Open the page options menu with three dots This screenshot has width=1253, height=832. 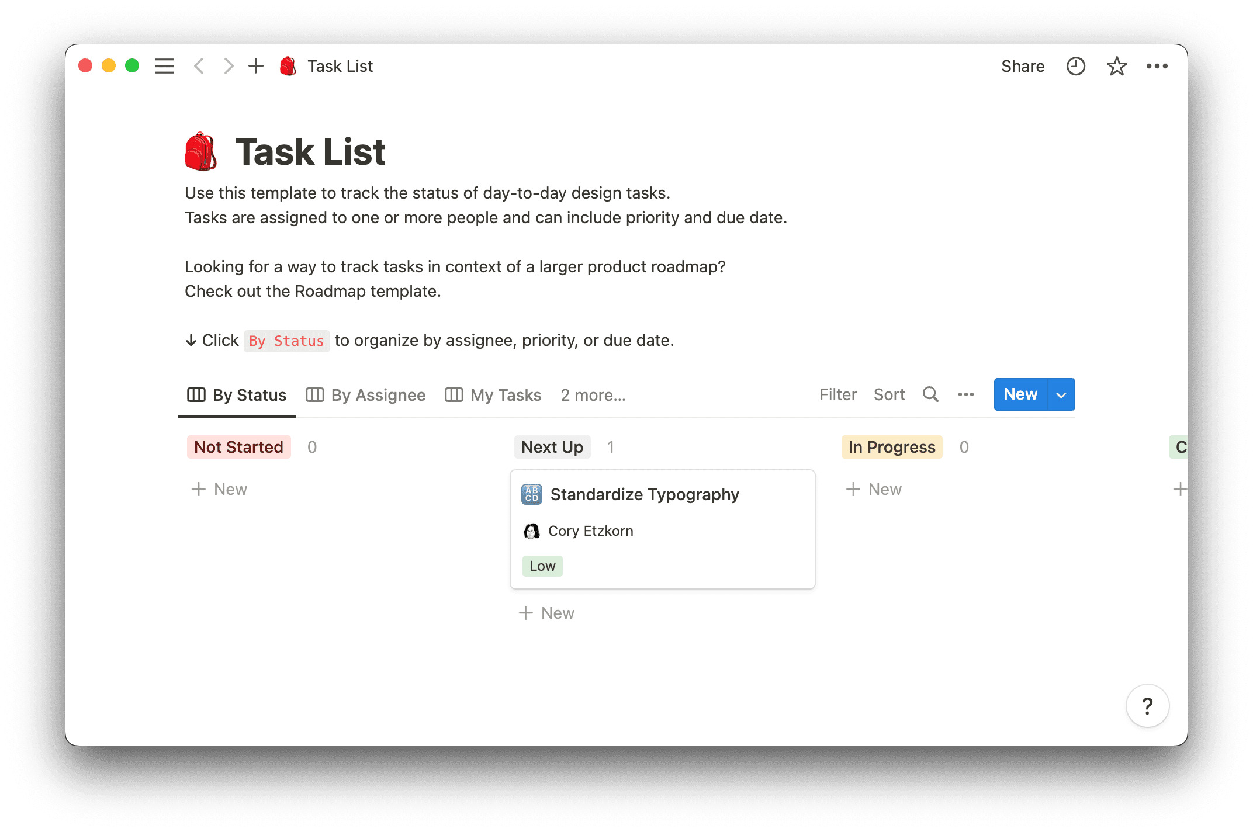click(1158, 66)
